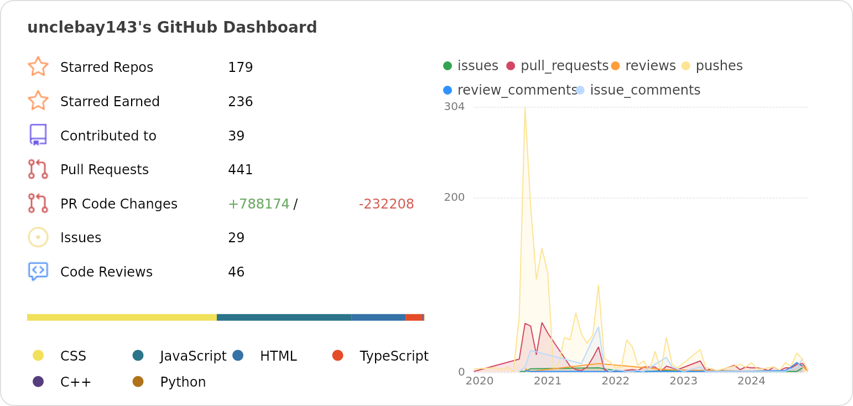853x406 pixels.
Task: Click the 304 y-axis label
Action: 455,107
